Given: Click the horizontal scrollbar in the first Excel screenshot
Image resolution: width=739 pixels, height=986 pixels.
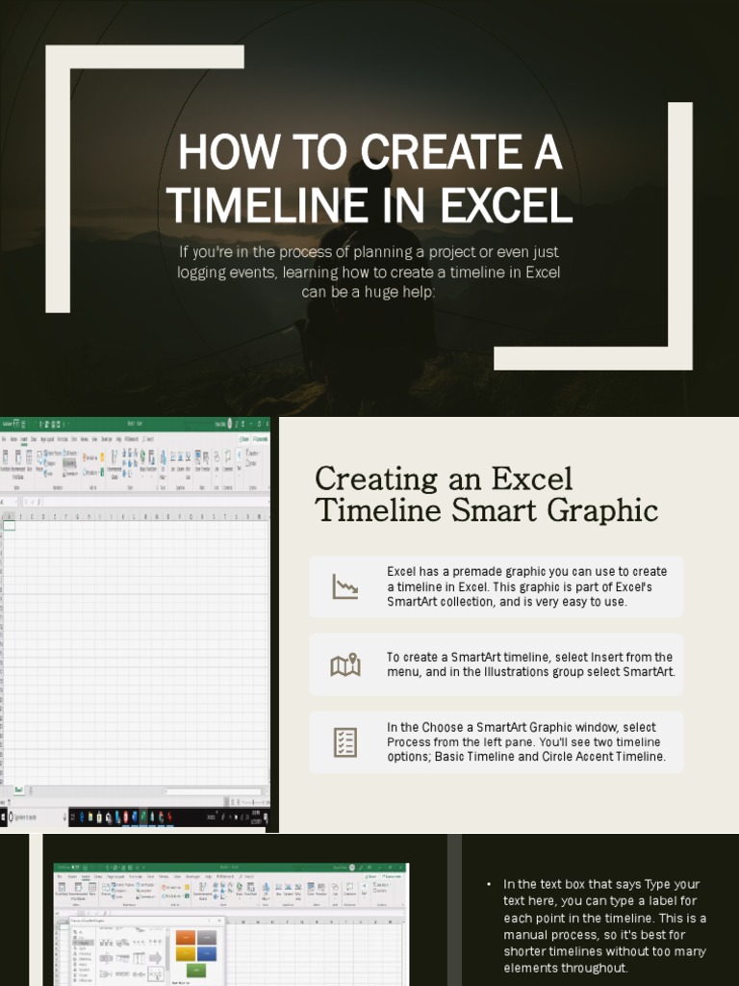Looking at the screenshot, I should (214, 791).
